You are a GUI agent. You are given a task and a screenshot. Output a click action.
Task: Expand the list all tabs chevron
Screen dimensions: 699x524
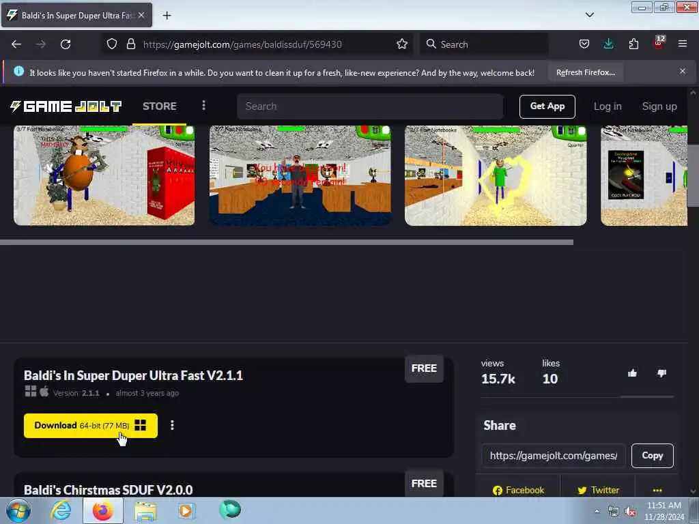[589, 15]
